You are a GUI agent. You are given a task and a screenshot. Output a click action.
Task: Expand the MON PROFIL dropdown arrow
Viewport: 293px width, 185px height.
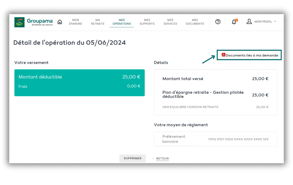click(x=275, y=22)
